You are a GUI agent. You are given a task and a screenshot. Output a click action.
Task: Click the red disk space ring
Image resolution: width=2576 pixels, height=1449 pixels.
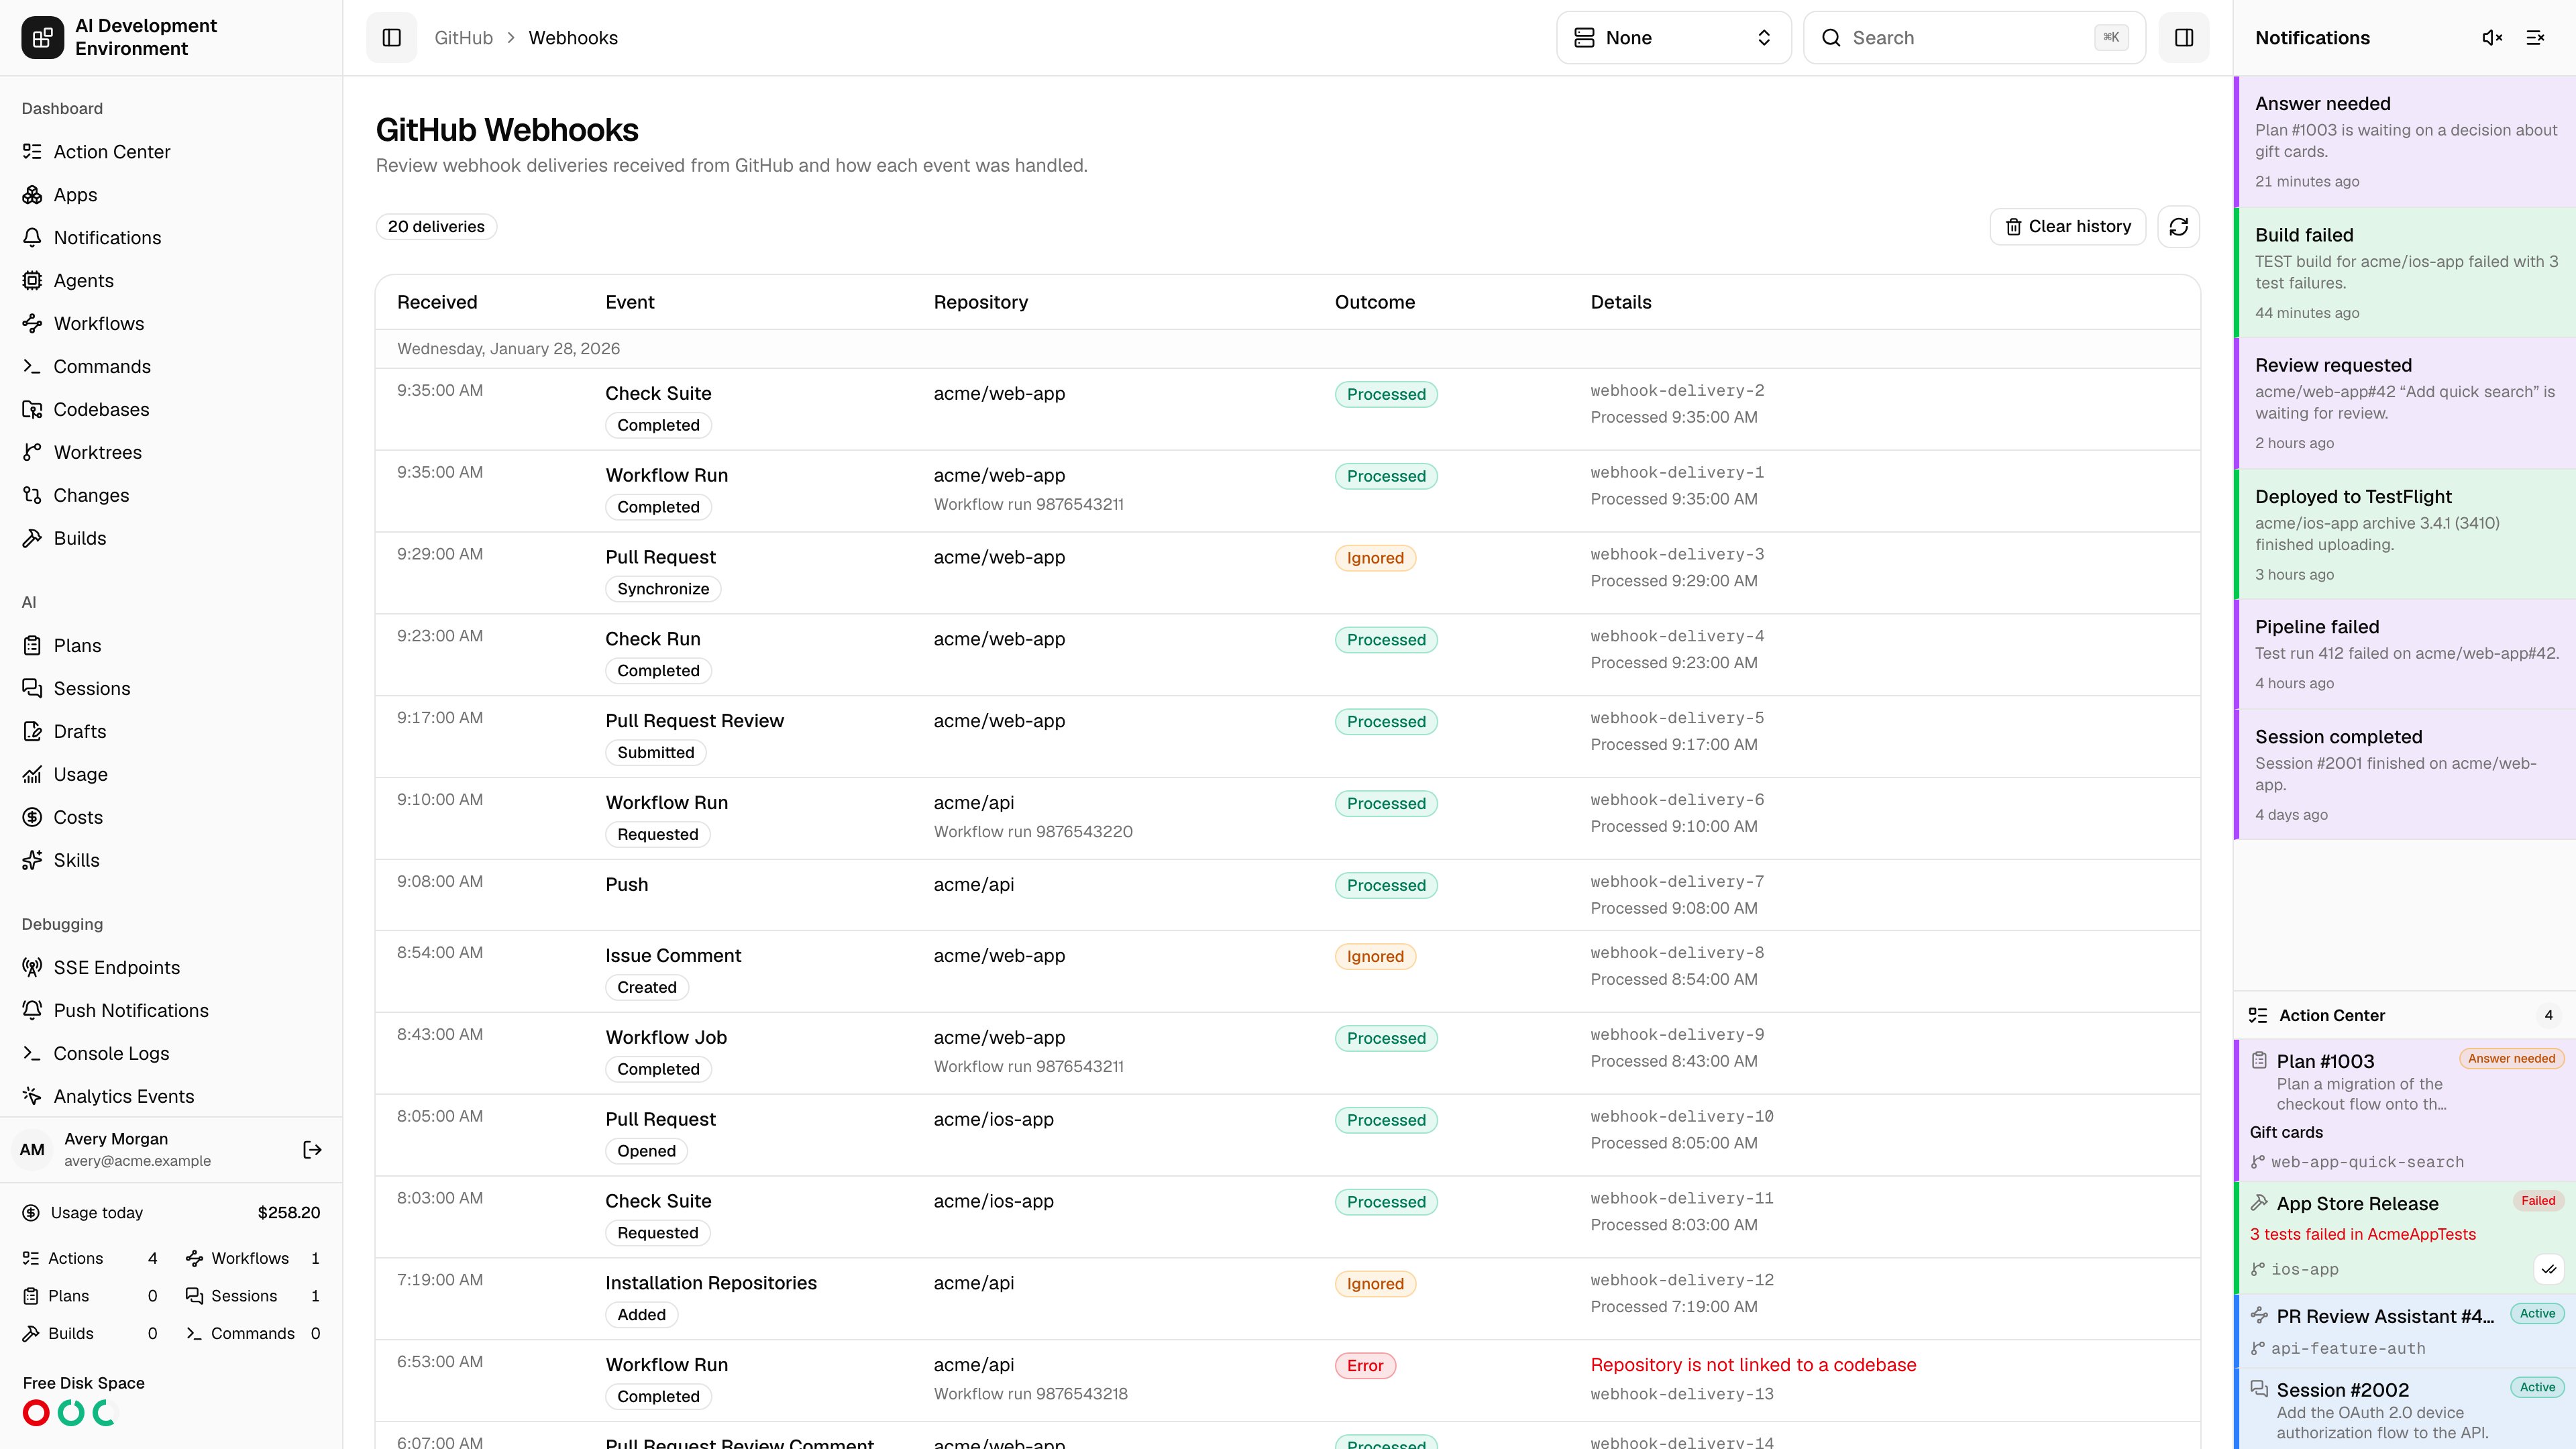pos(36,1413)
